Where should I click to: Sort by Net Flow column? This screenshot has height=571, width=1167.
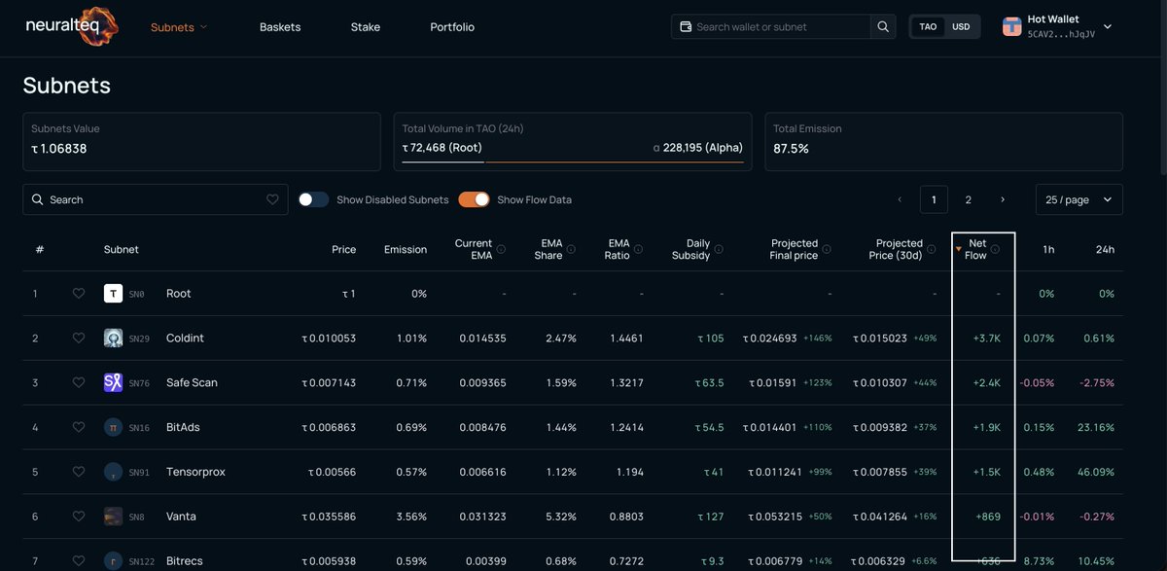pyautogui.click(x=976, y=250)
